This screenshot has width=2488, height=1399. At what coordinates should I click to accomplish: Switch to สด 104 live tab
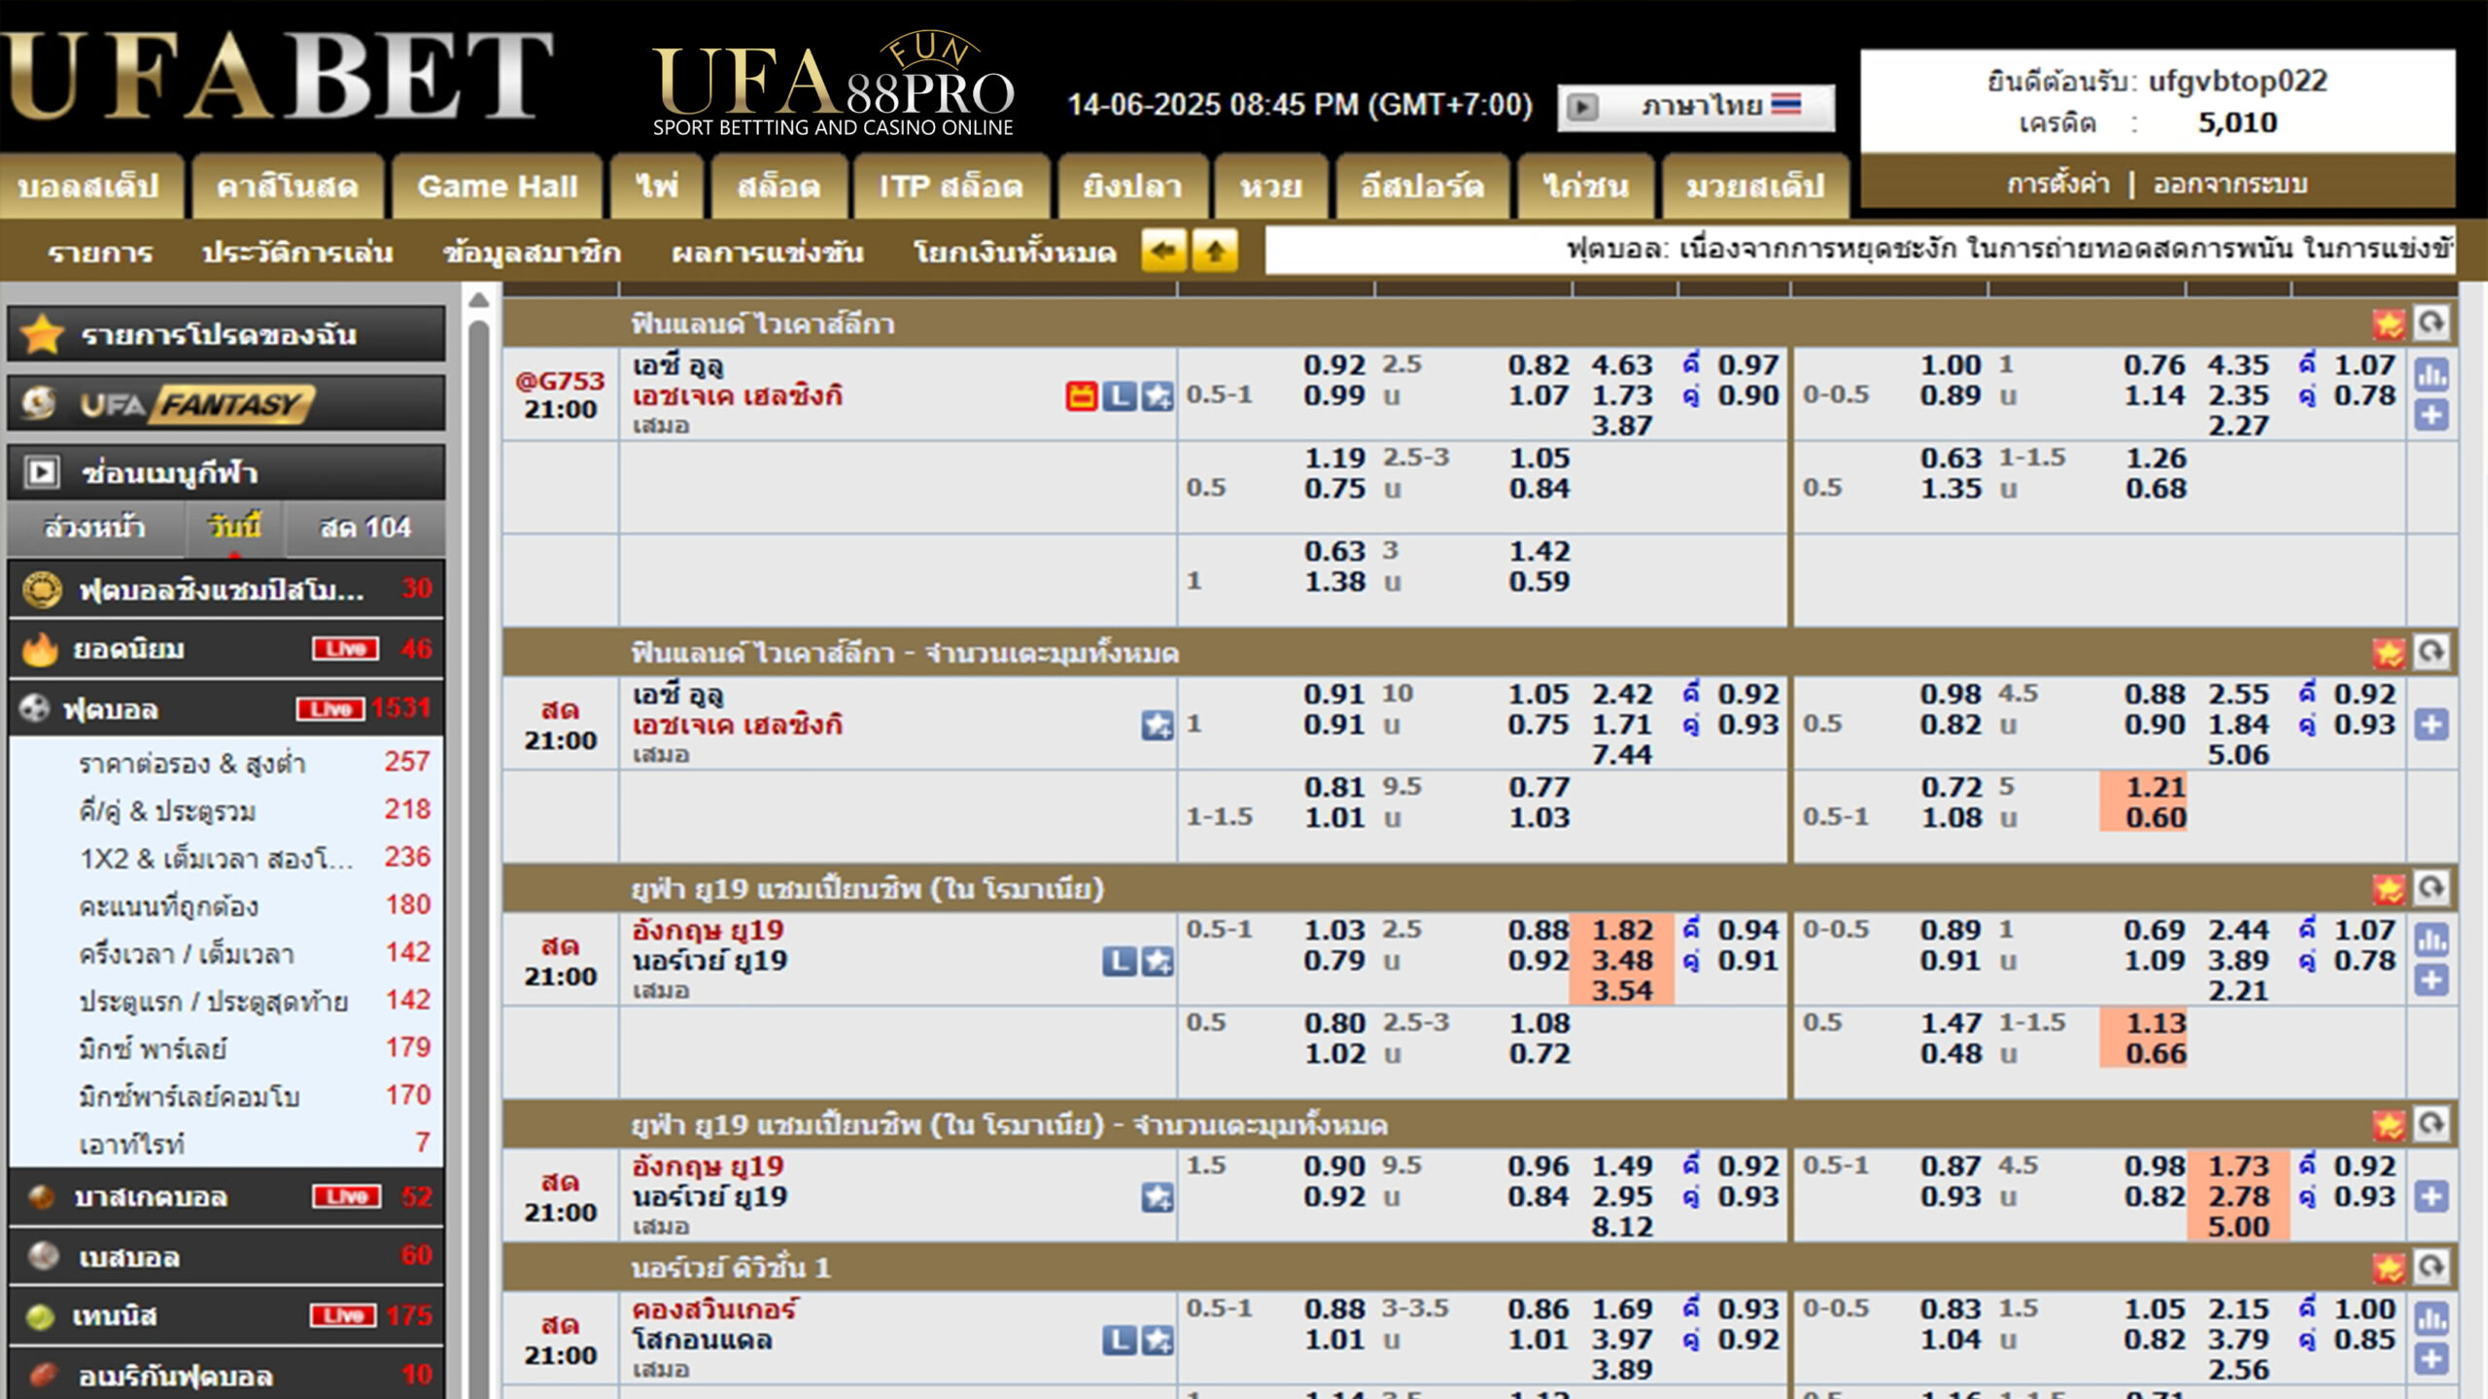(x=365, y=528)
